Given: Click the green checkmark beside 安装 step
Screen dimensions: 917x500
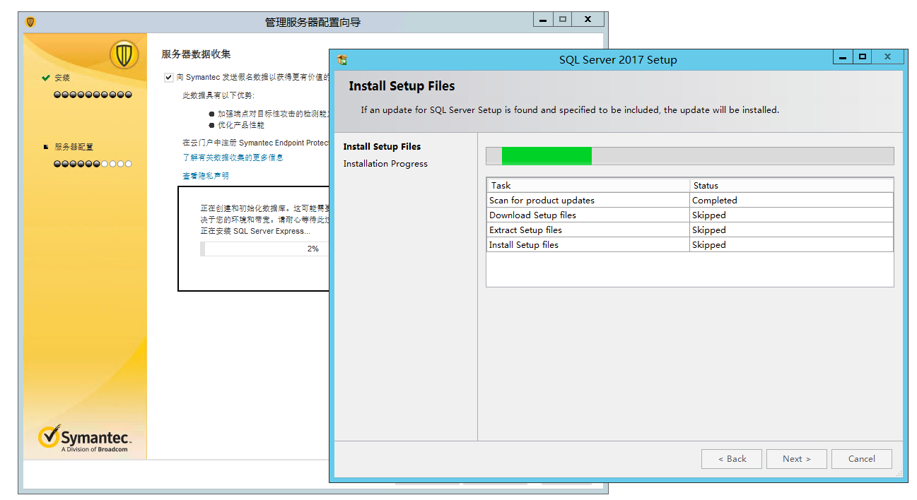Looking at the screenshot, I should coord(46,78).
